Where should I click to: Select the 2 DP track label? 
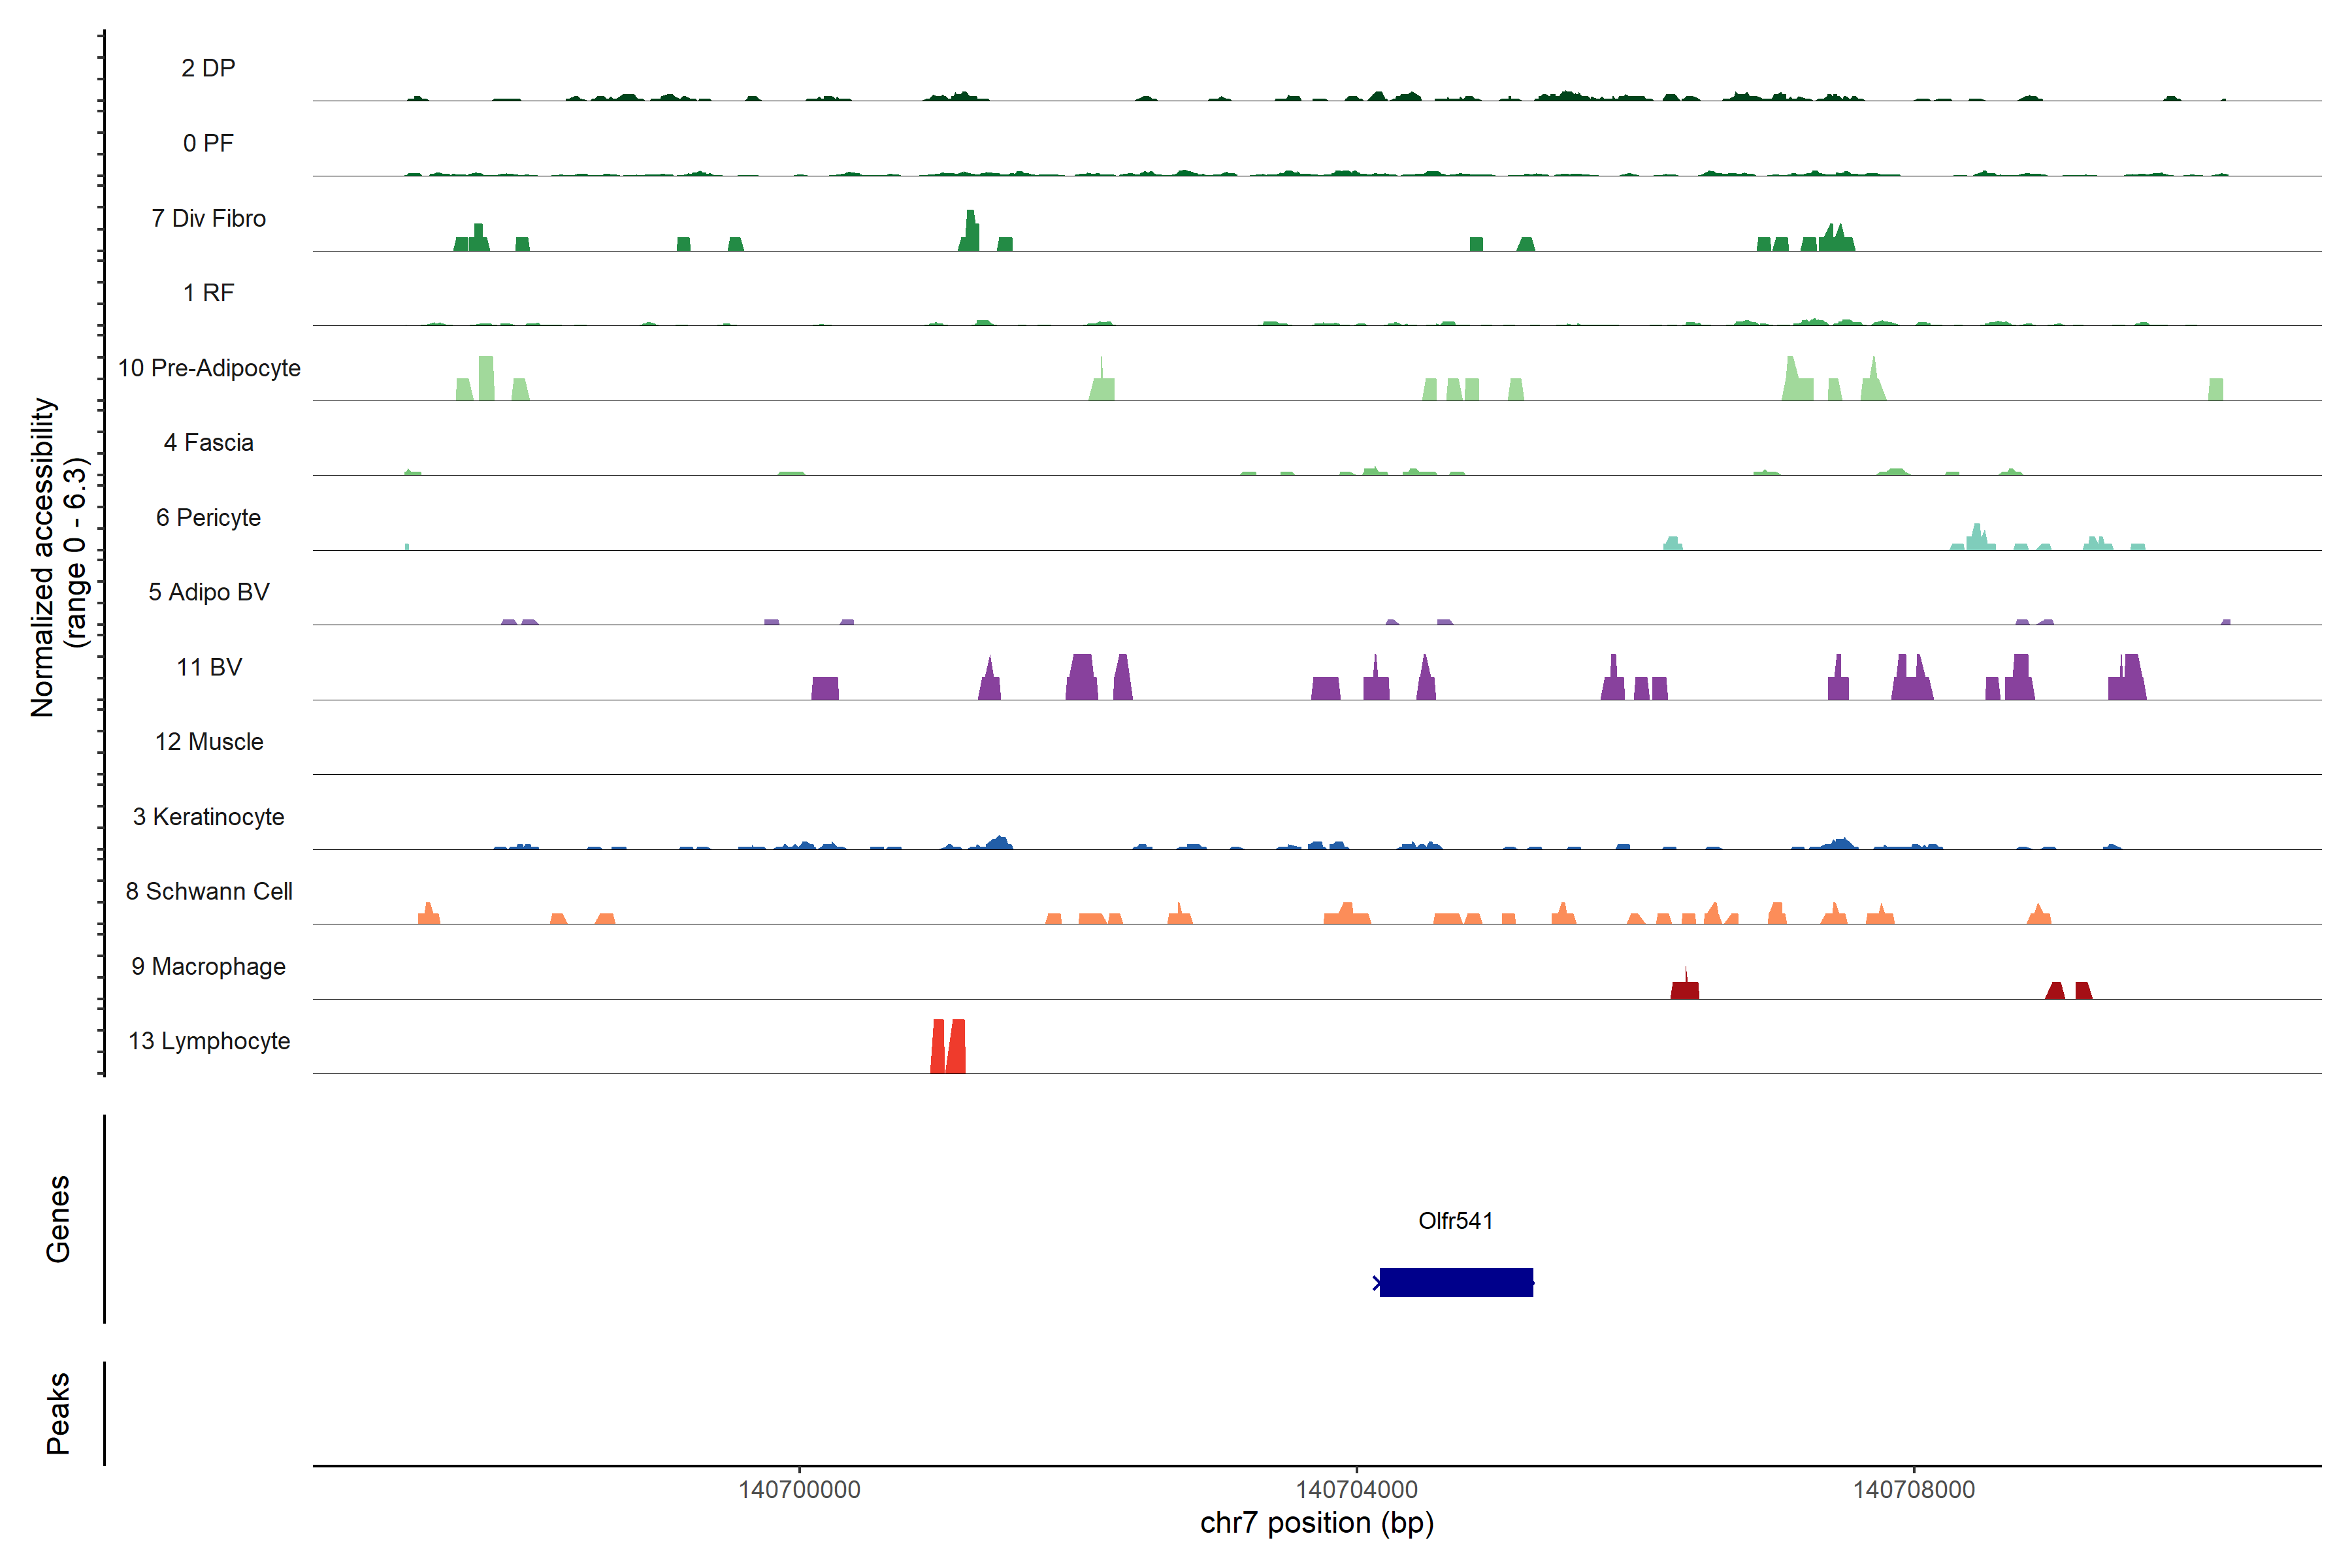(208, 68)
